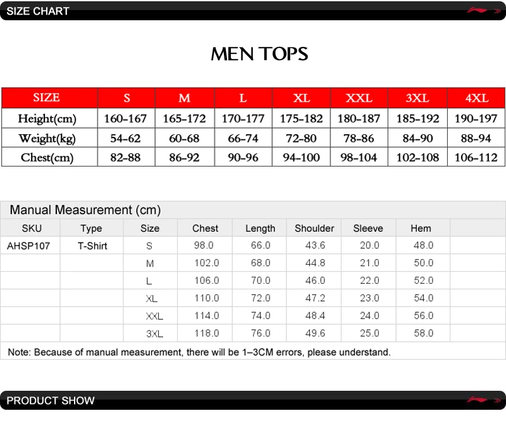Click the Weight(kg) row label

[47, 138]
